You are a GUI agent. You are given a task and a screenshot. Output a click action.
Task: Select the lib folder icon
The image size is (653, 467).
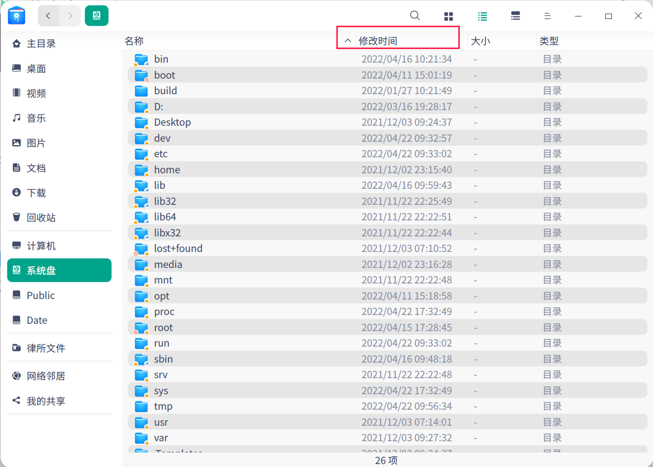point(141,185)
